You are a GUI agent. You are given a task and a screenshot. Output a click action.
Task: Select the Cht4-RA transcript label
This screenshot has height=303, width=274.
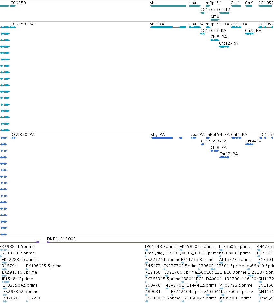coord(239,24)
